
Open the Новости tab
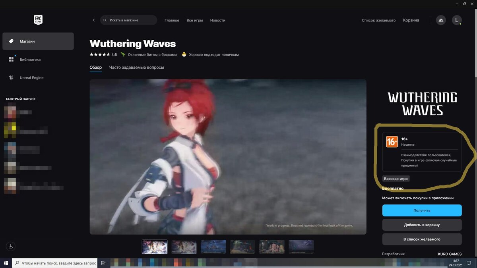pos(218,20)
